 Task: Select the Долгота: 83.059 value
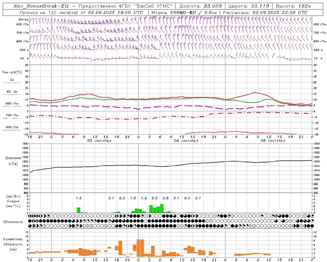(x=201, y=6)
